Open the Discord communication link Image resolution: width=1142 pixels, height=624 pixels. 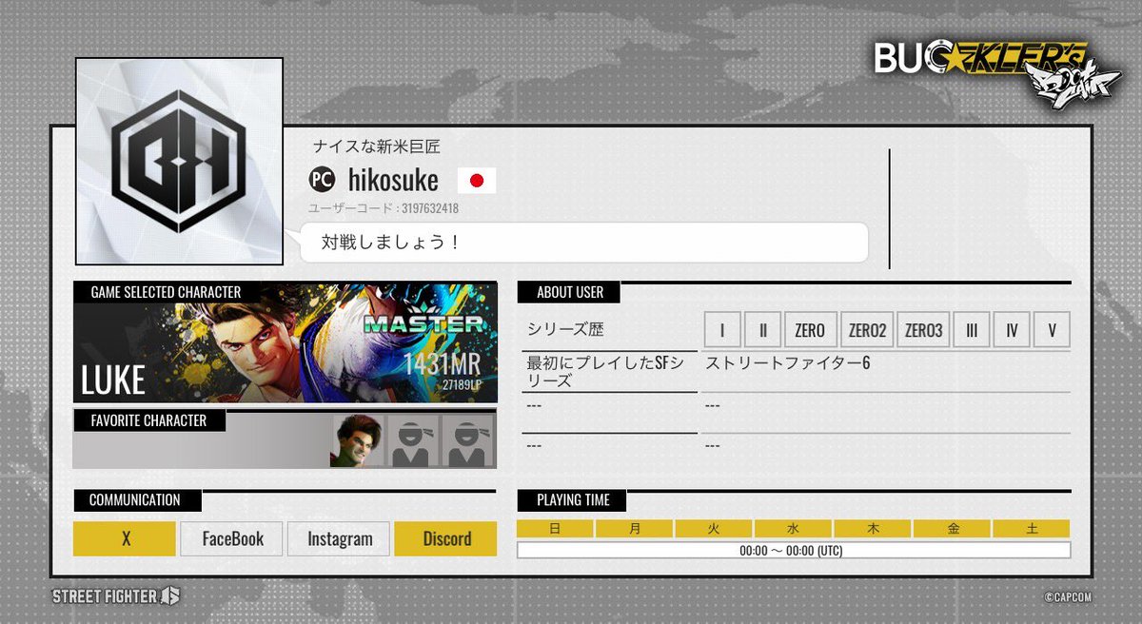tap(446, 538)
